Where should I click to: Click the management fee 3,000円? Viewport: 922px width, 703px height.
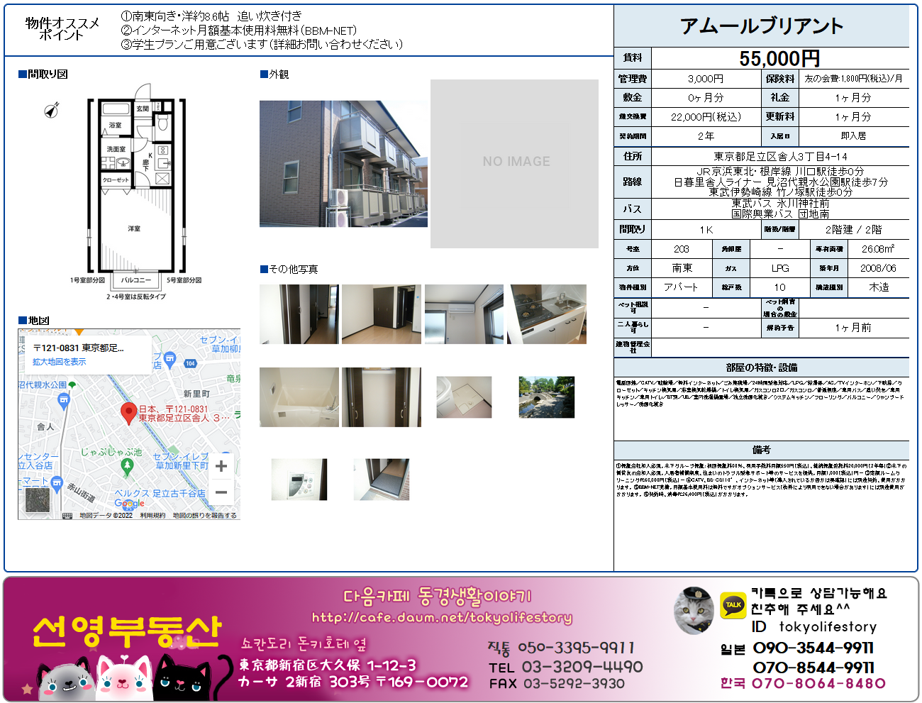coord(706,79)
